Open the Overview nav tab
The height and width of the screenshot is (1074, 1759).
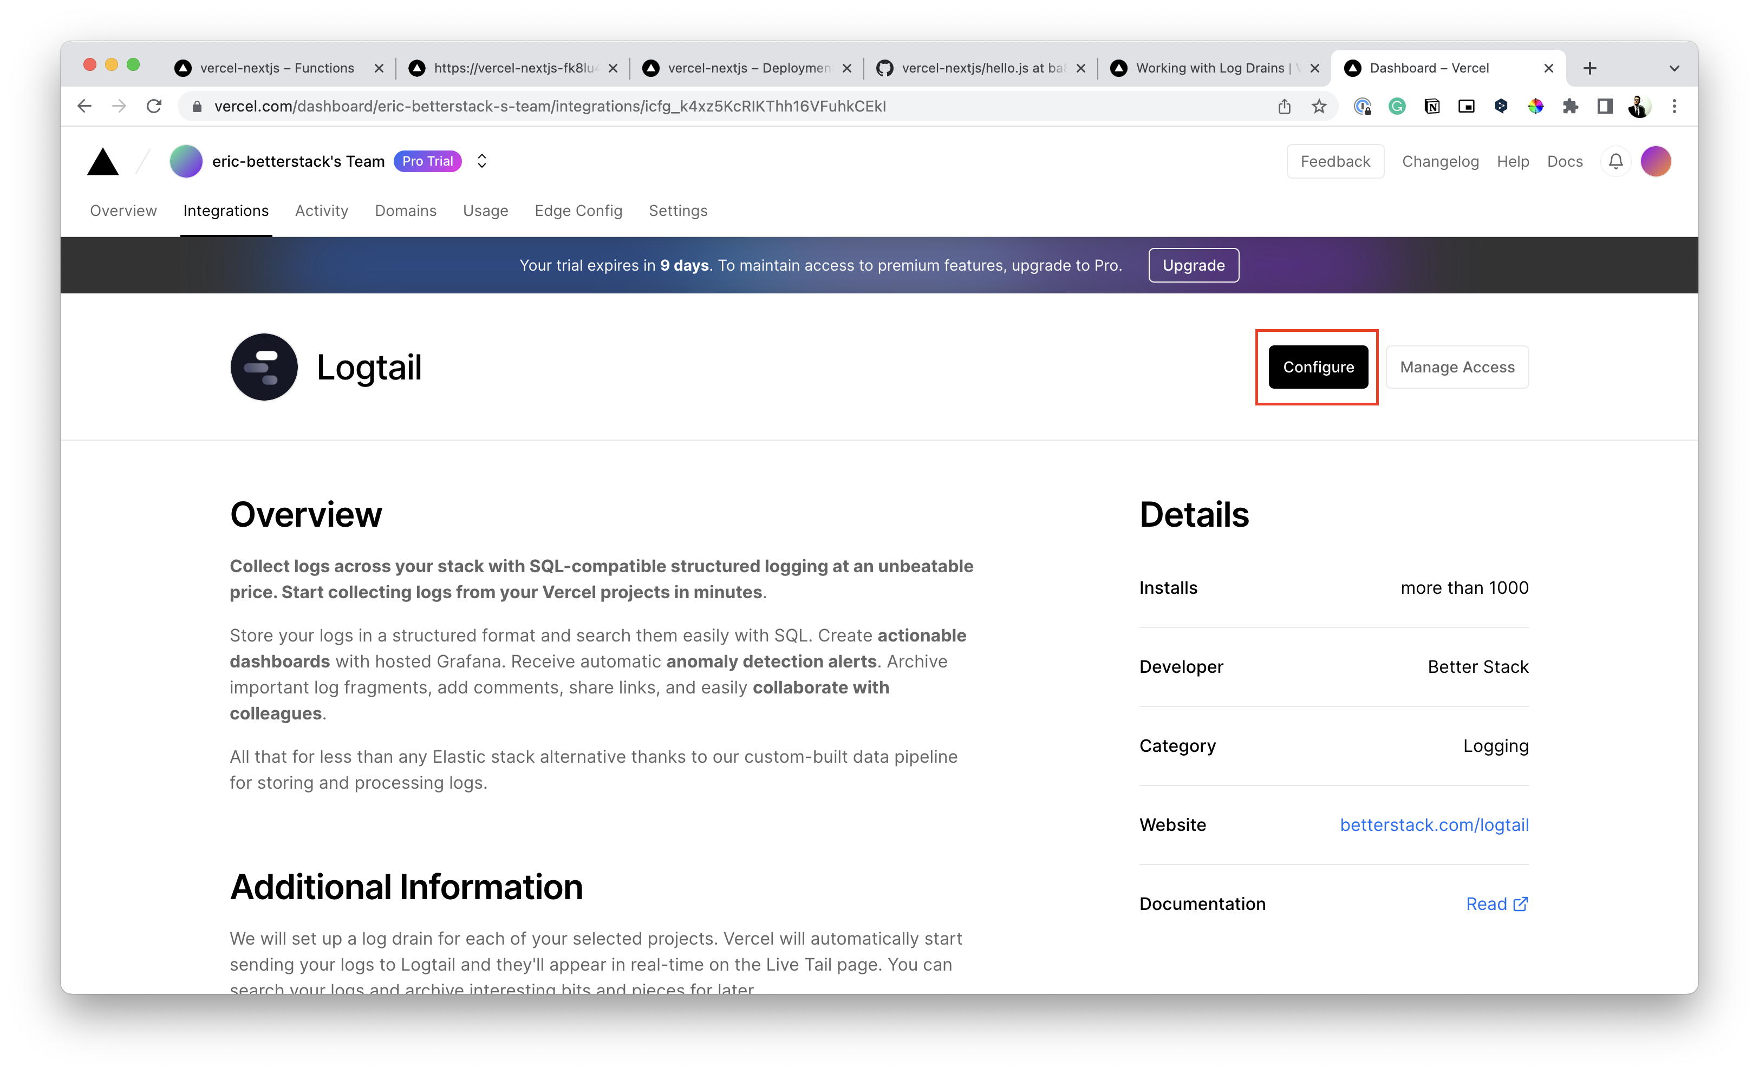[x=123, y=211]
